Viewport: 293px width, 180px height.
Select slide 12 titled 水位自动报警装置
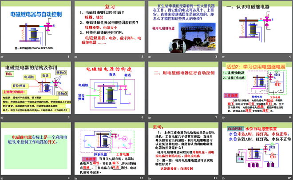[257, 149]
